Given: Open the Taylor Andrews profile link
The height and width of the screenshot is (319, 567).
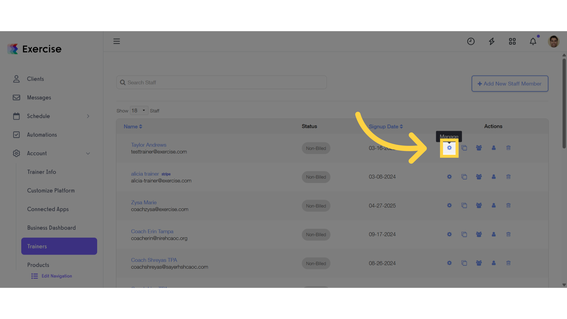Looking at the screenshot, I should 149,145.
